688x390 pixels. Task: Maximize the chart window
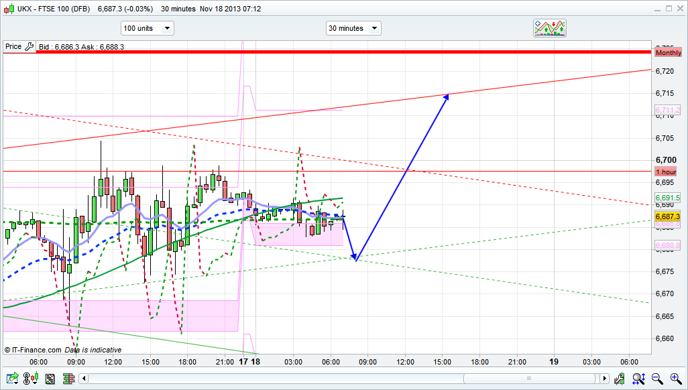(668, 9)
